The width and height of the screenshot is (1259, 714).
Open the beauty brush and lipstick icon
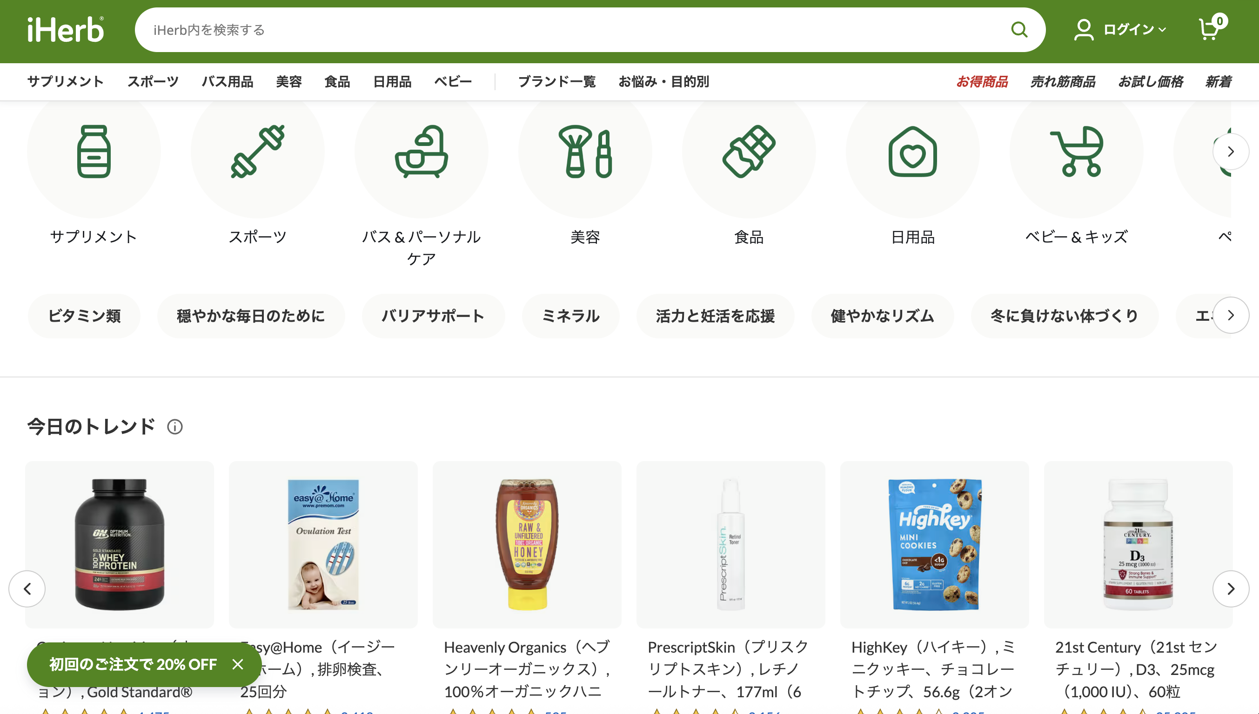[585, 151]
